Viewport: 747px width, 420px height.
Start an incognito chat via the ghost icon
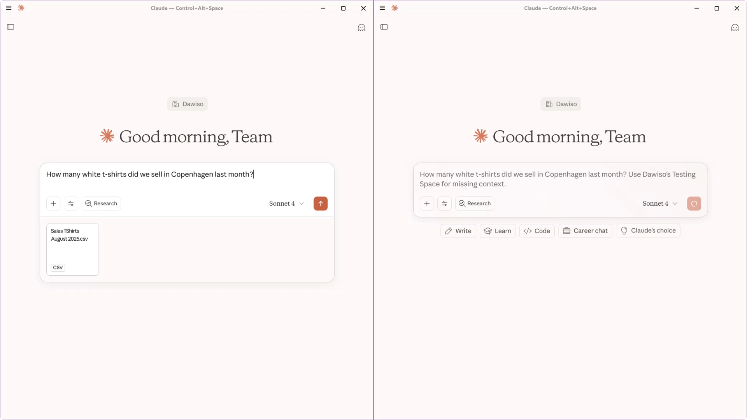click(361, 28)
